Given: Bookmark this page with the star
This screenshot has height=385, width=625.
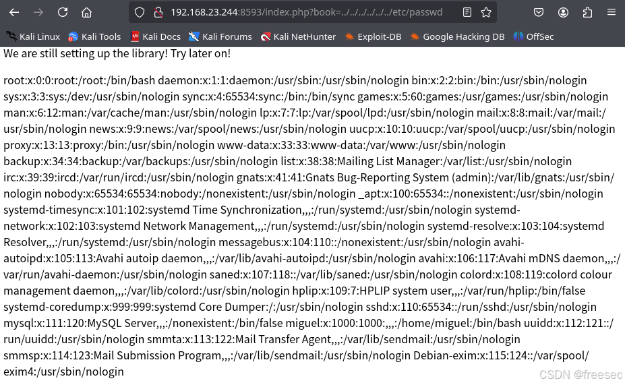Looking at the screenshot, I should (486, 12).
